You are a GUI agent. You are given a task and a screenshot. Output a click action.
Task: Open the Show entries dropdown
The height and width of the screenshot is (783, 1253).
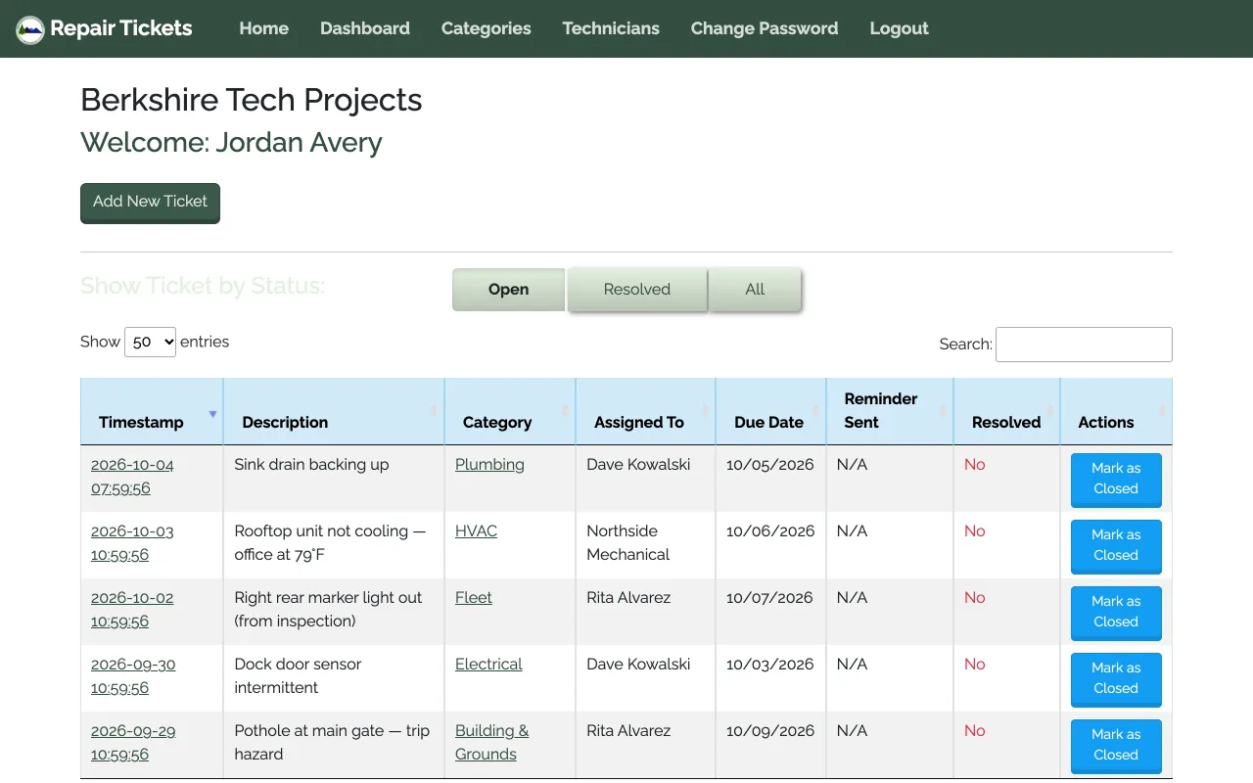point(150,342)
